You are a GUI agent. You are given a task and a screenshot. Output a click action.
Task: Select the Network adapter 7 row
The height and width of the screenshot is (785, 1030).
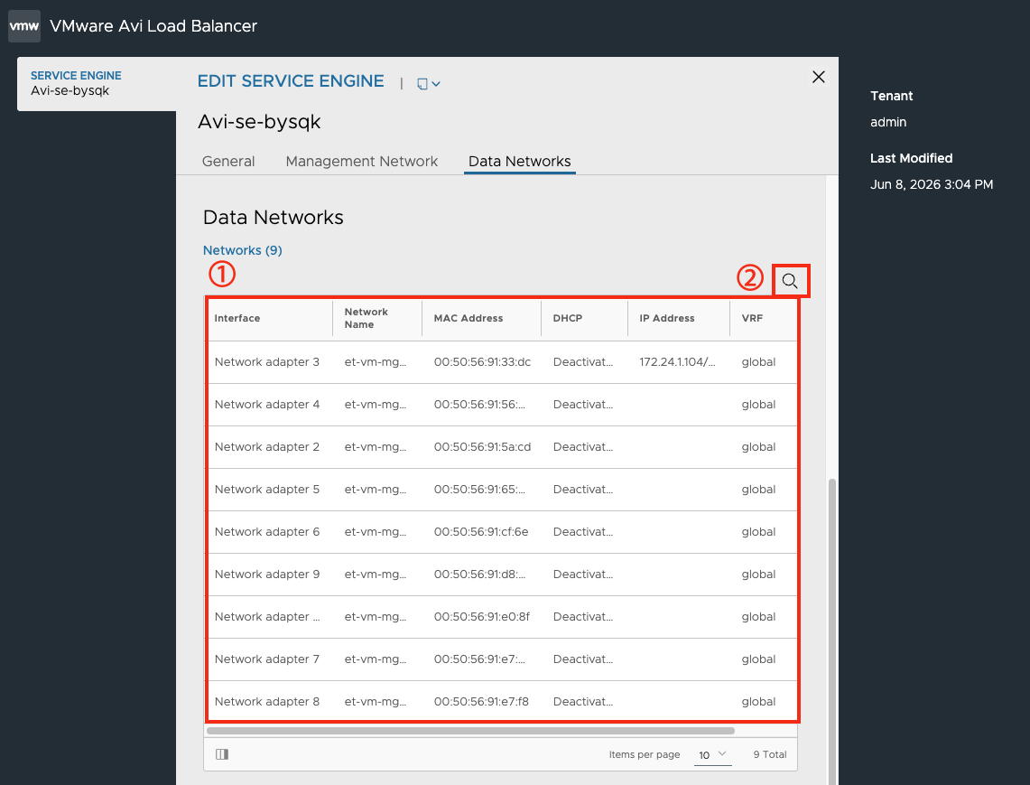(x=502, y=659)
